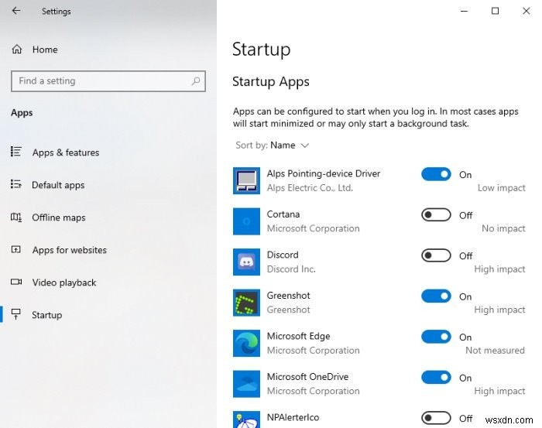Screen dimensions: 542x428
Task: Click the Default apps icon
Action: [16, 184]
